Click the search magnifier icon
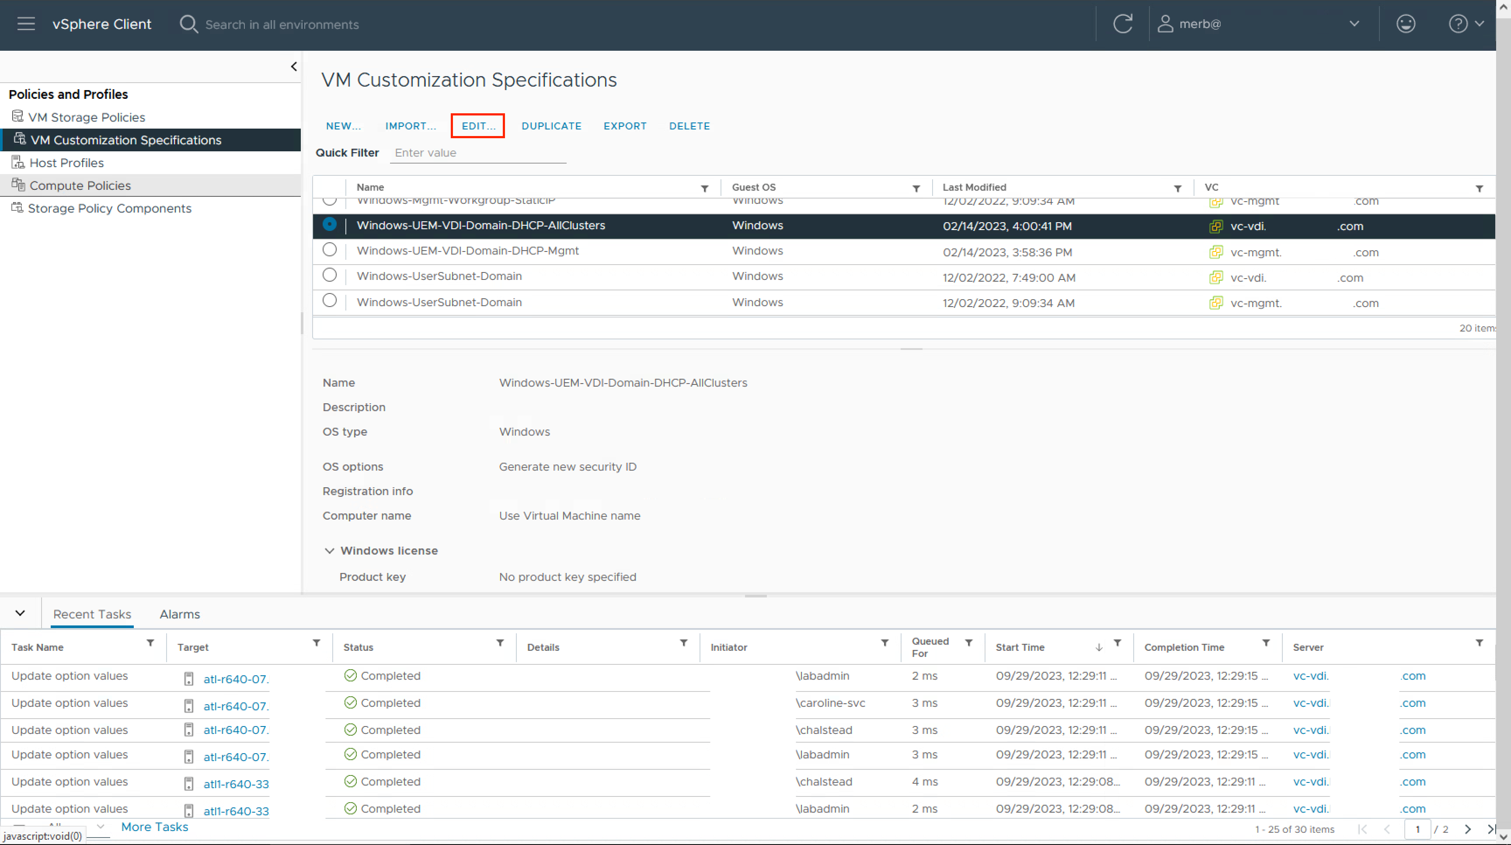1511x845 pixels. pos(188,24)
